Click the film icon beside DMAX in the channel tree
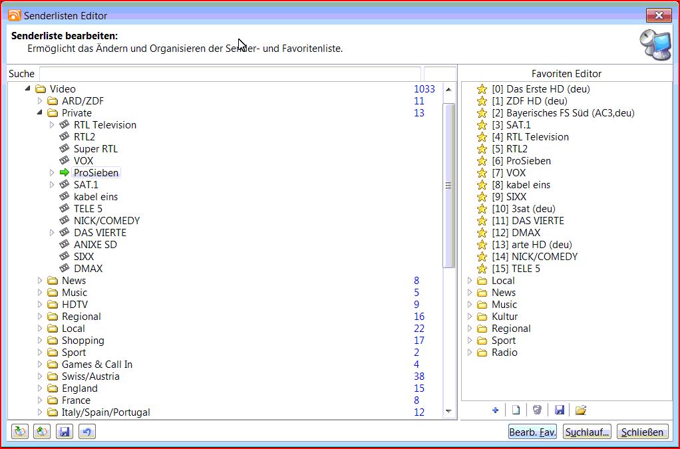The image size is (680, 449). [x=65, y=268]
